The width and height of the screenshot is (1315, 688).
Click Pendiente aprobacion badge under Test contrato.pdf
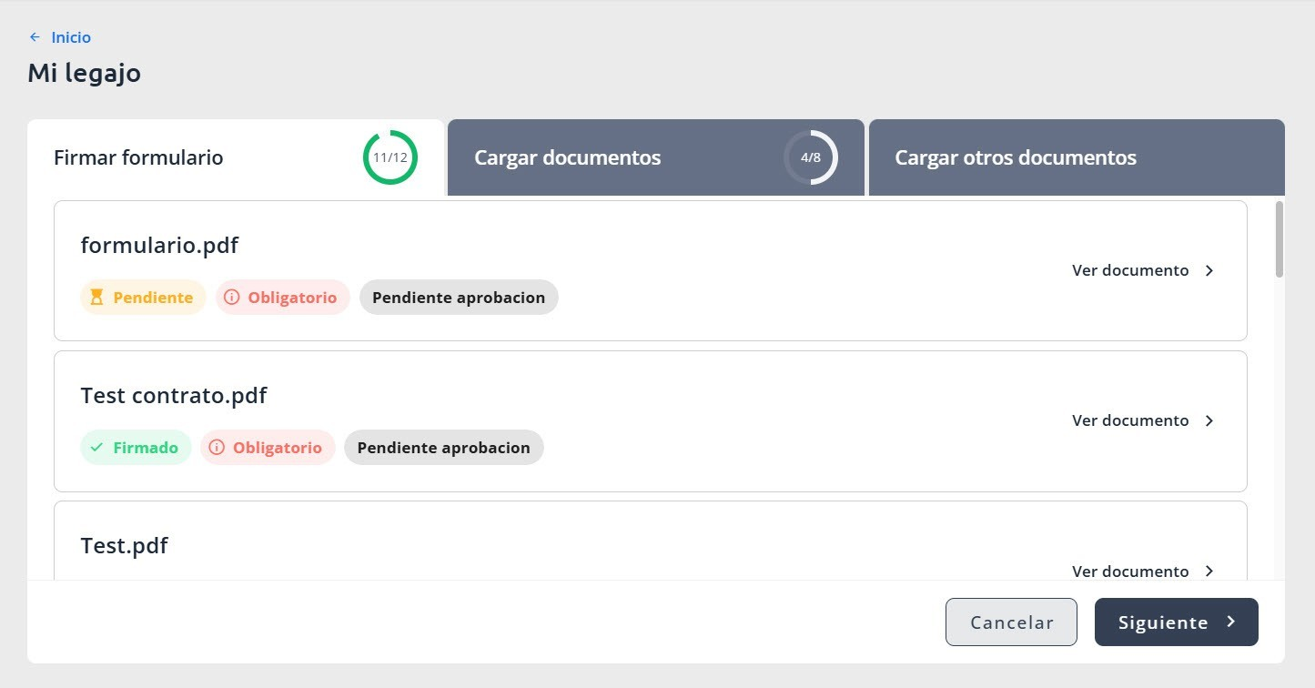(443, 448)
